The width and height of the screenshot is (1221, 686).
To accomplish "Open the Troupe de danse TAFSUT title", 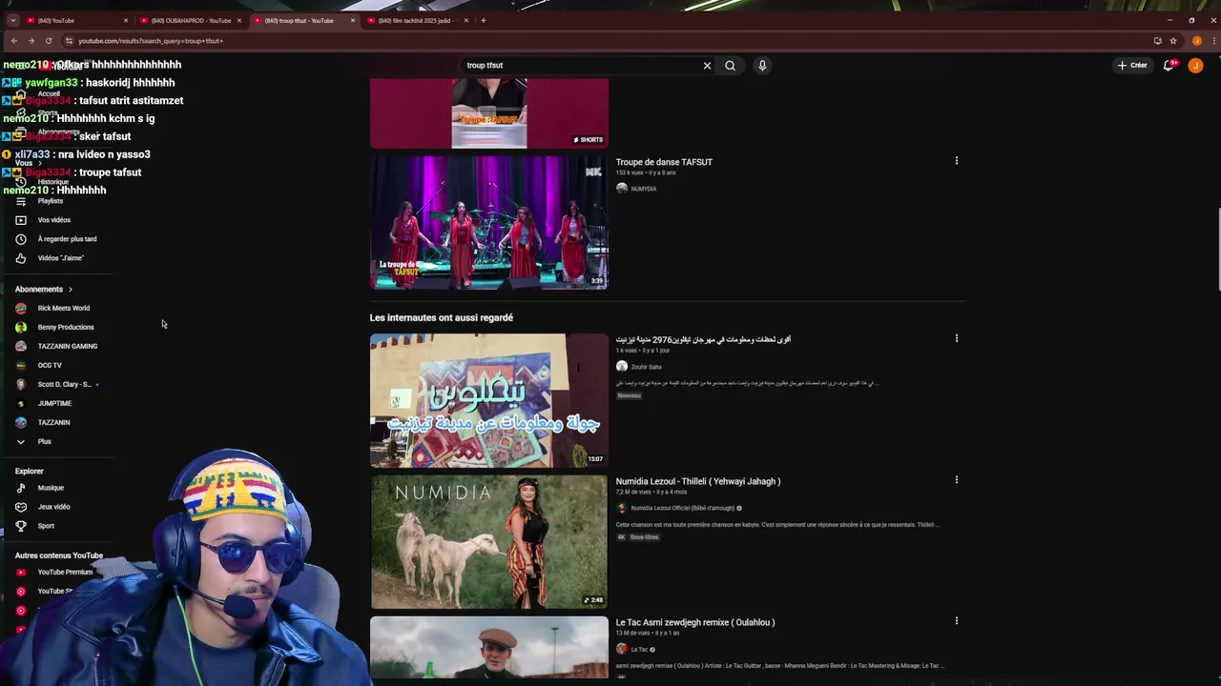I will [664, 162].
